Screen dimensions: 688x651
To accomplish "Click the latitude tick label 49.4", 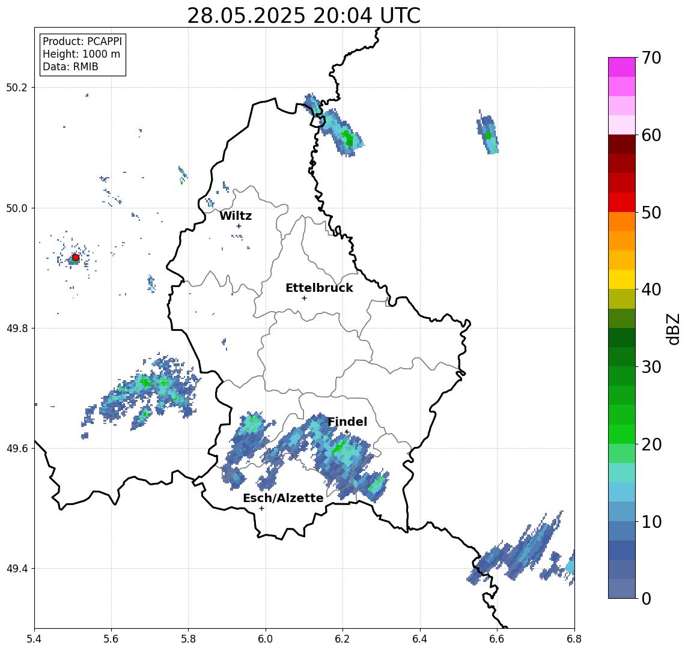I will coord(17,569).
